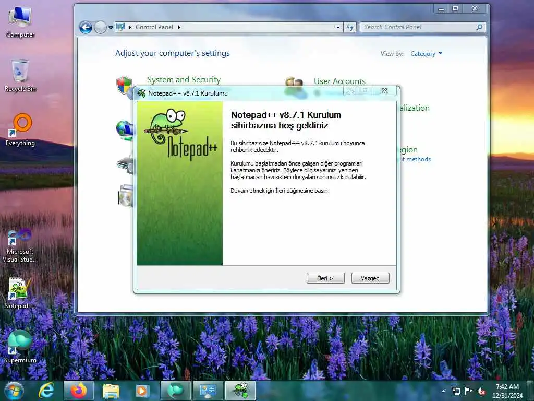Click the Hardware and Sound printer icon
Viewport: 534px width, 401px height.
point(125,164)
